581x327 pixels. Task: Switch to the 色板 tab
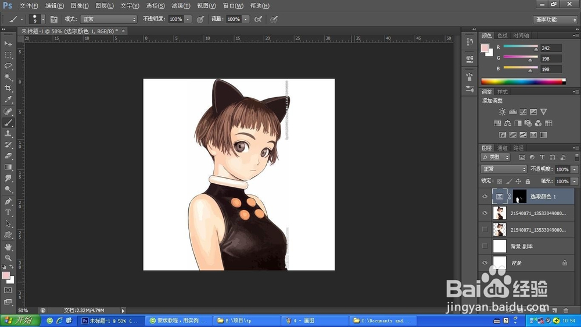click(x=502, y=35)
